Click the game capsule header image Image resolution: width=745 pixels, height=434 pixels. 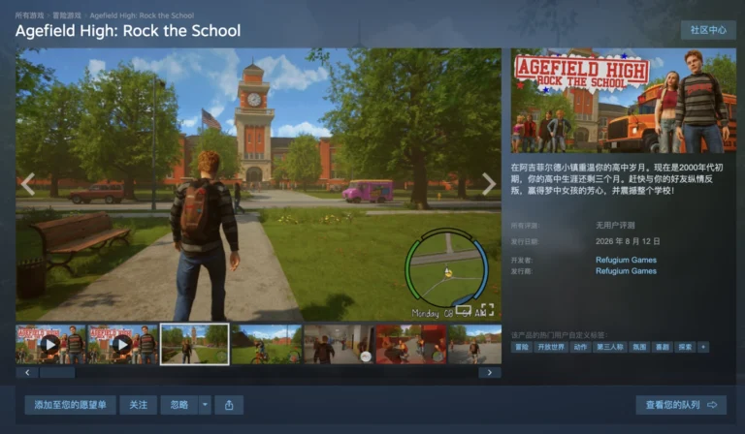pyautogui.click(x=624, y=101)
